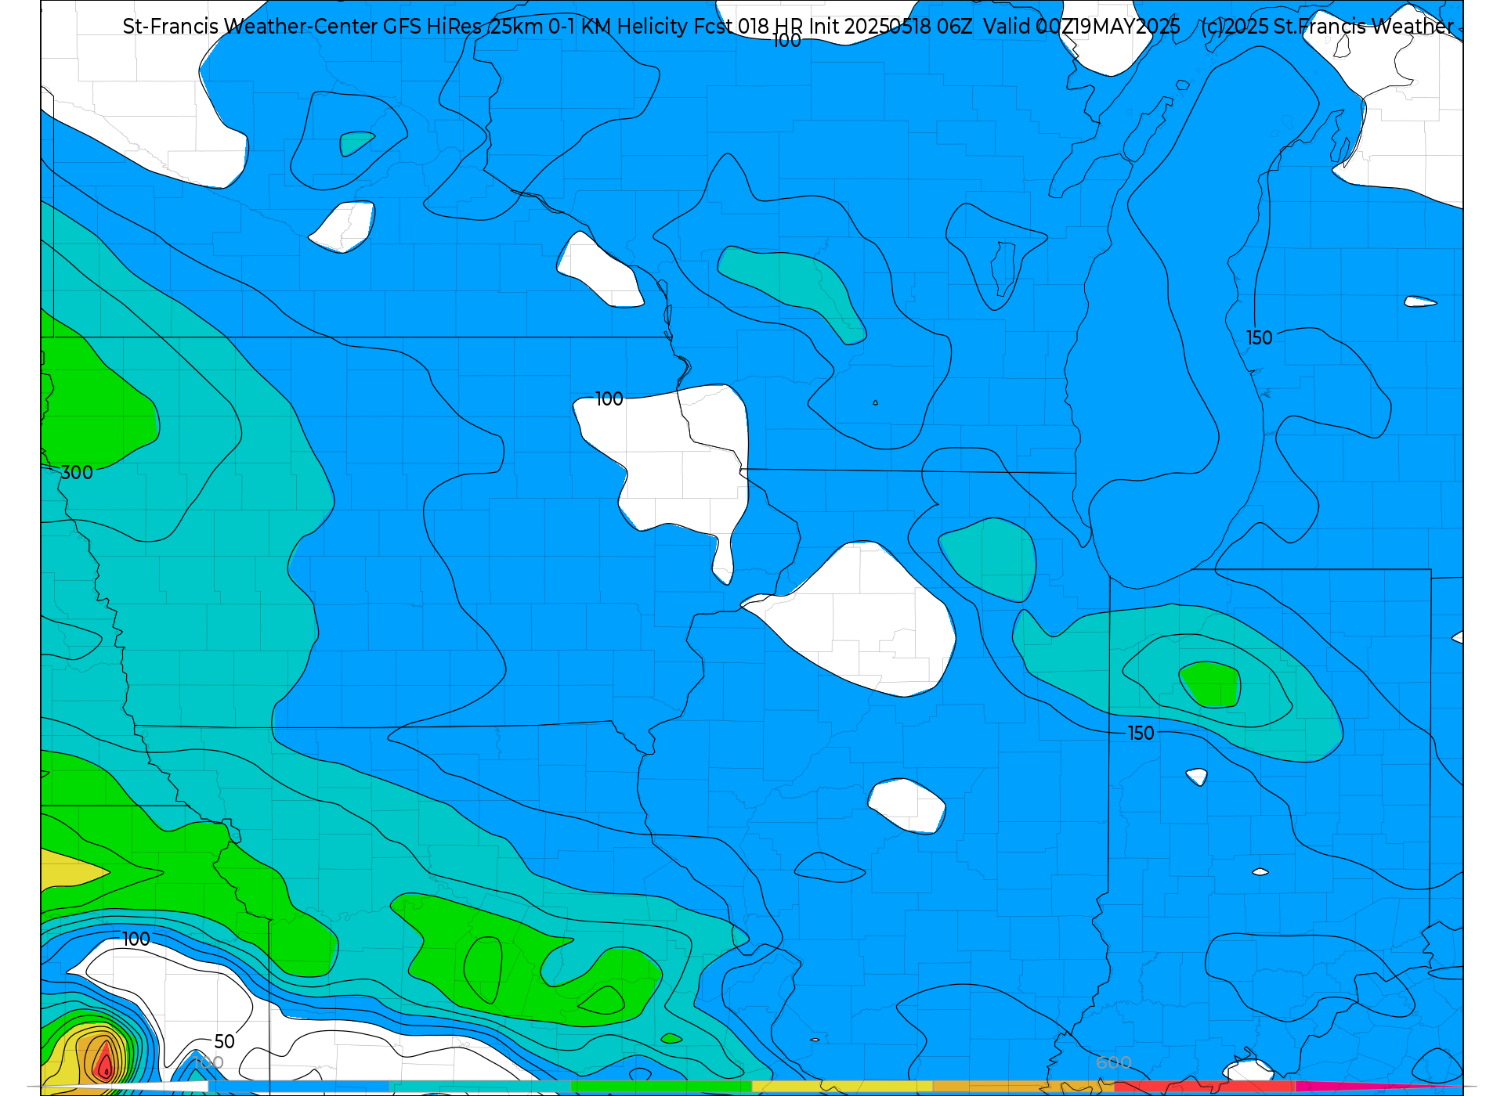Viewport: 1504px width, 1096px height.
Task: Click 'Valid 00Z19MAY2025' in the map title
Action: click(1082, 27)
